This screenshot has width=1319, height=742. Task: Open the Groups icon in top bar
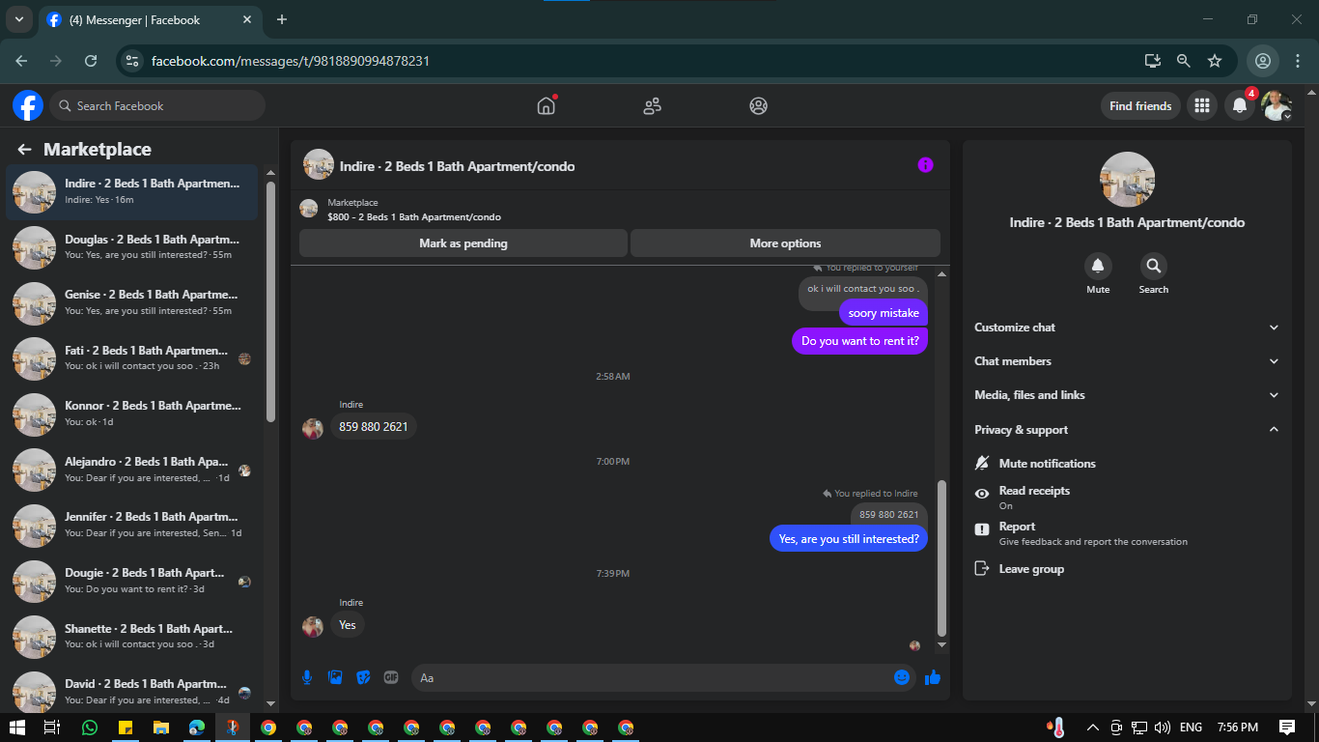(759, 106)
